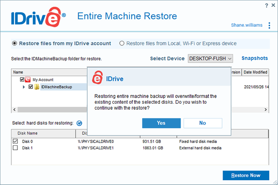
Task: Click the Shane.williams account link
Action: click(x=247, y=25)
